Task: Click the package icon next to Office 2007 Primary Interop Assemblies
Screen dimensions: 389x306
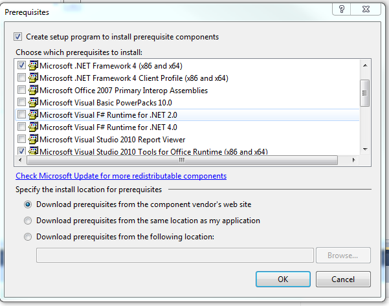Action: 33,90
